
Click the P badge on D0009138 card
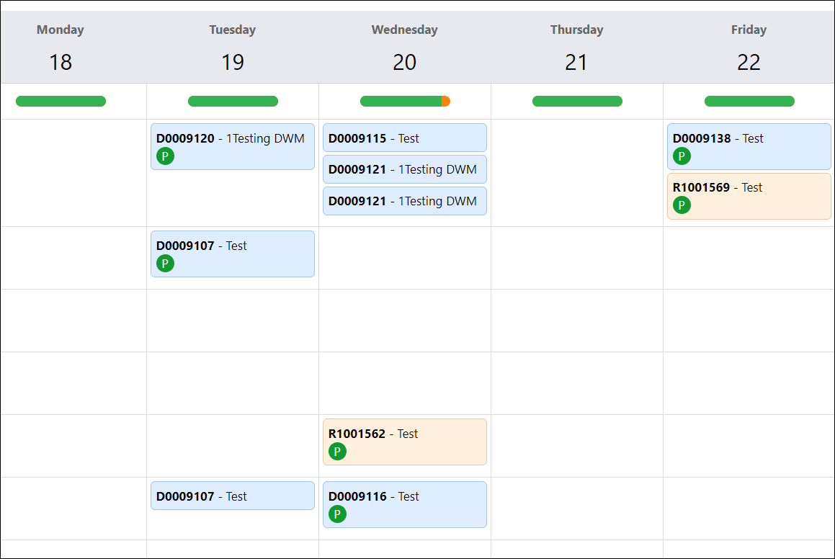pos(682,156)
